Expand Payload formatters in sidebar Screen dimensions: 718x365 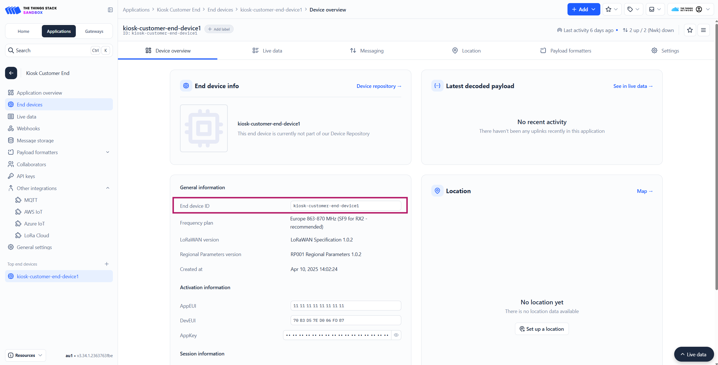[x=108, y=152]
